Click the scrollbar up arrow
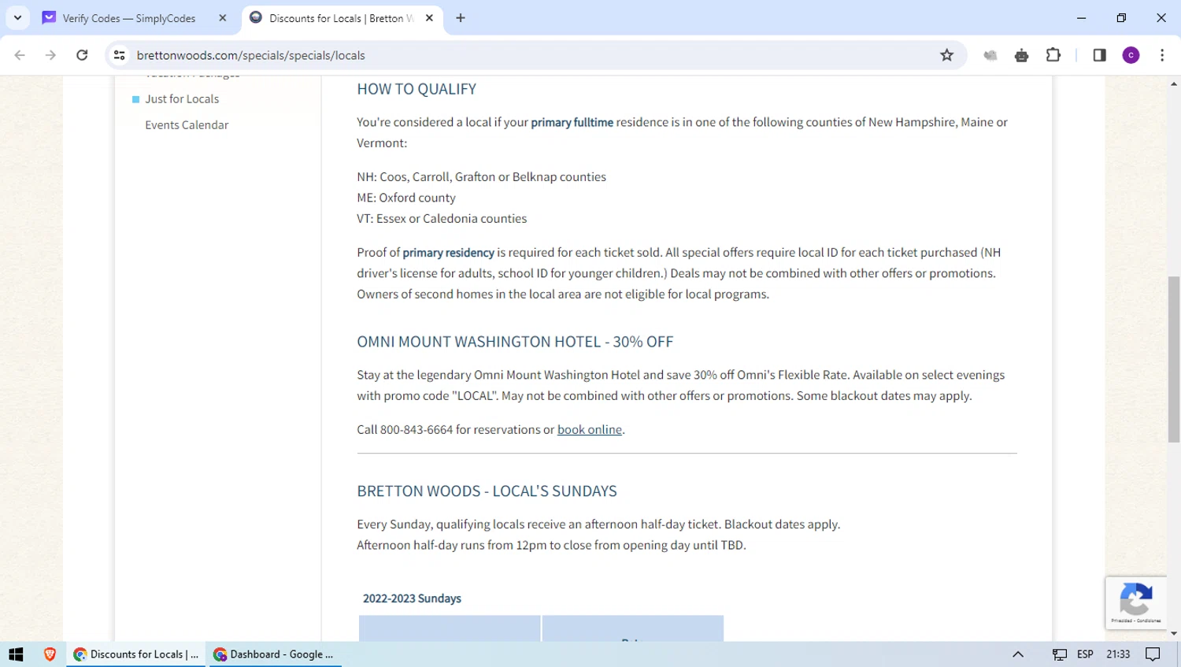 click(x=1174, y=83)
